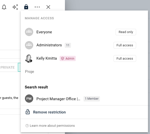The width and height of the screenshot is (150, 134).
Task: Click the Kelly Kmitta name
Action: click(x=47, y=58)
